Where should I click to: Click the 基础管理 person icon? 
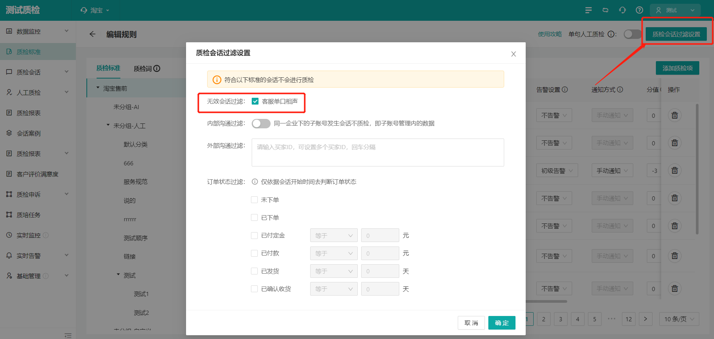(x=9, y=276)
